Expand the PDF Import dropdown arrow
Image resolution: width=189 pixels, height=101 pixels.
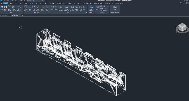click(94, 10)
